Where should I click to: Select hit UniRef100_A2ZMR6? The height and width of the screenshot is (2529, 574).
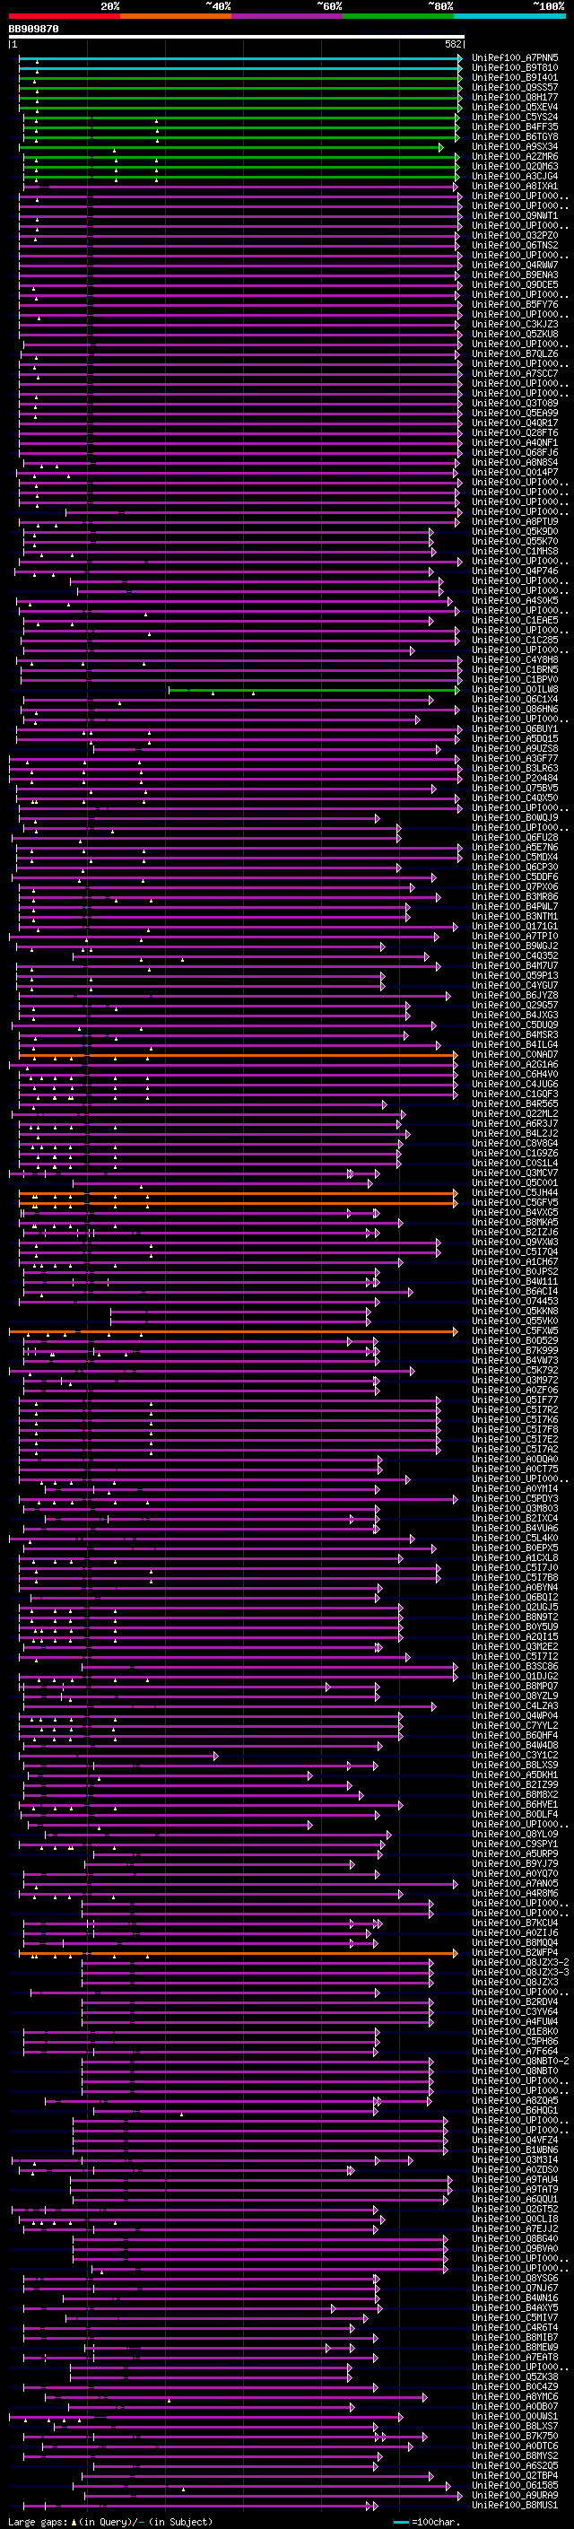click(515, 156)
